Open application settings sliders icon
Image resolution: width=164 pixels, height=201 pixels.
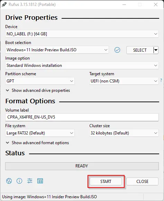[x=30, y=181]
